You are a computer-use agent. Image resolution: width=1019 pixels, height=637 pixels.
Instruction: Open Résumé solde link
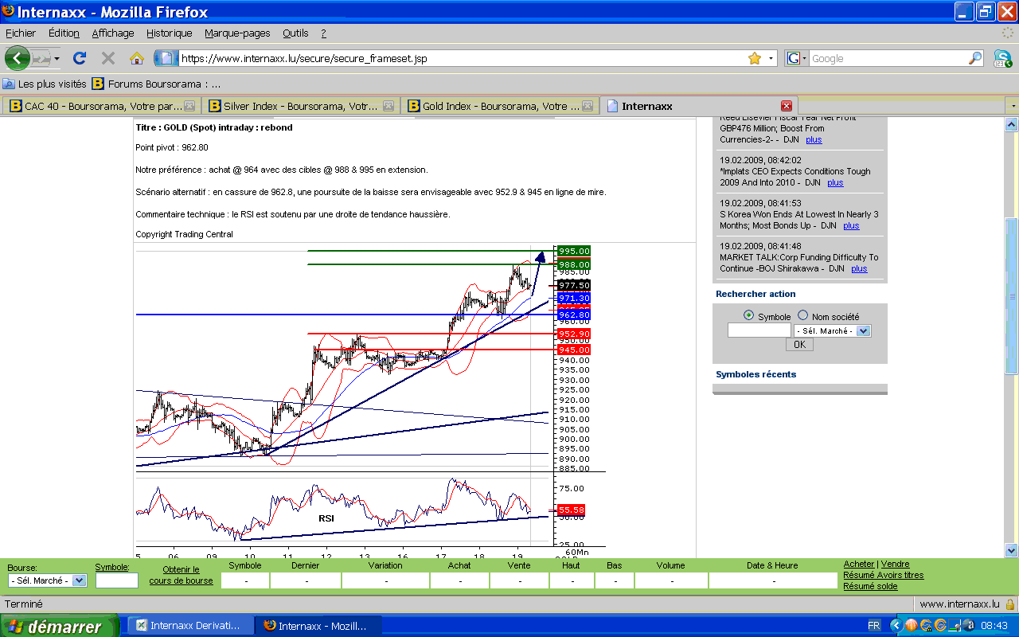tap(870, 586)
